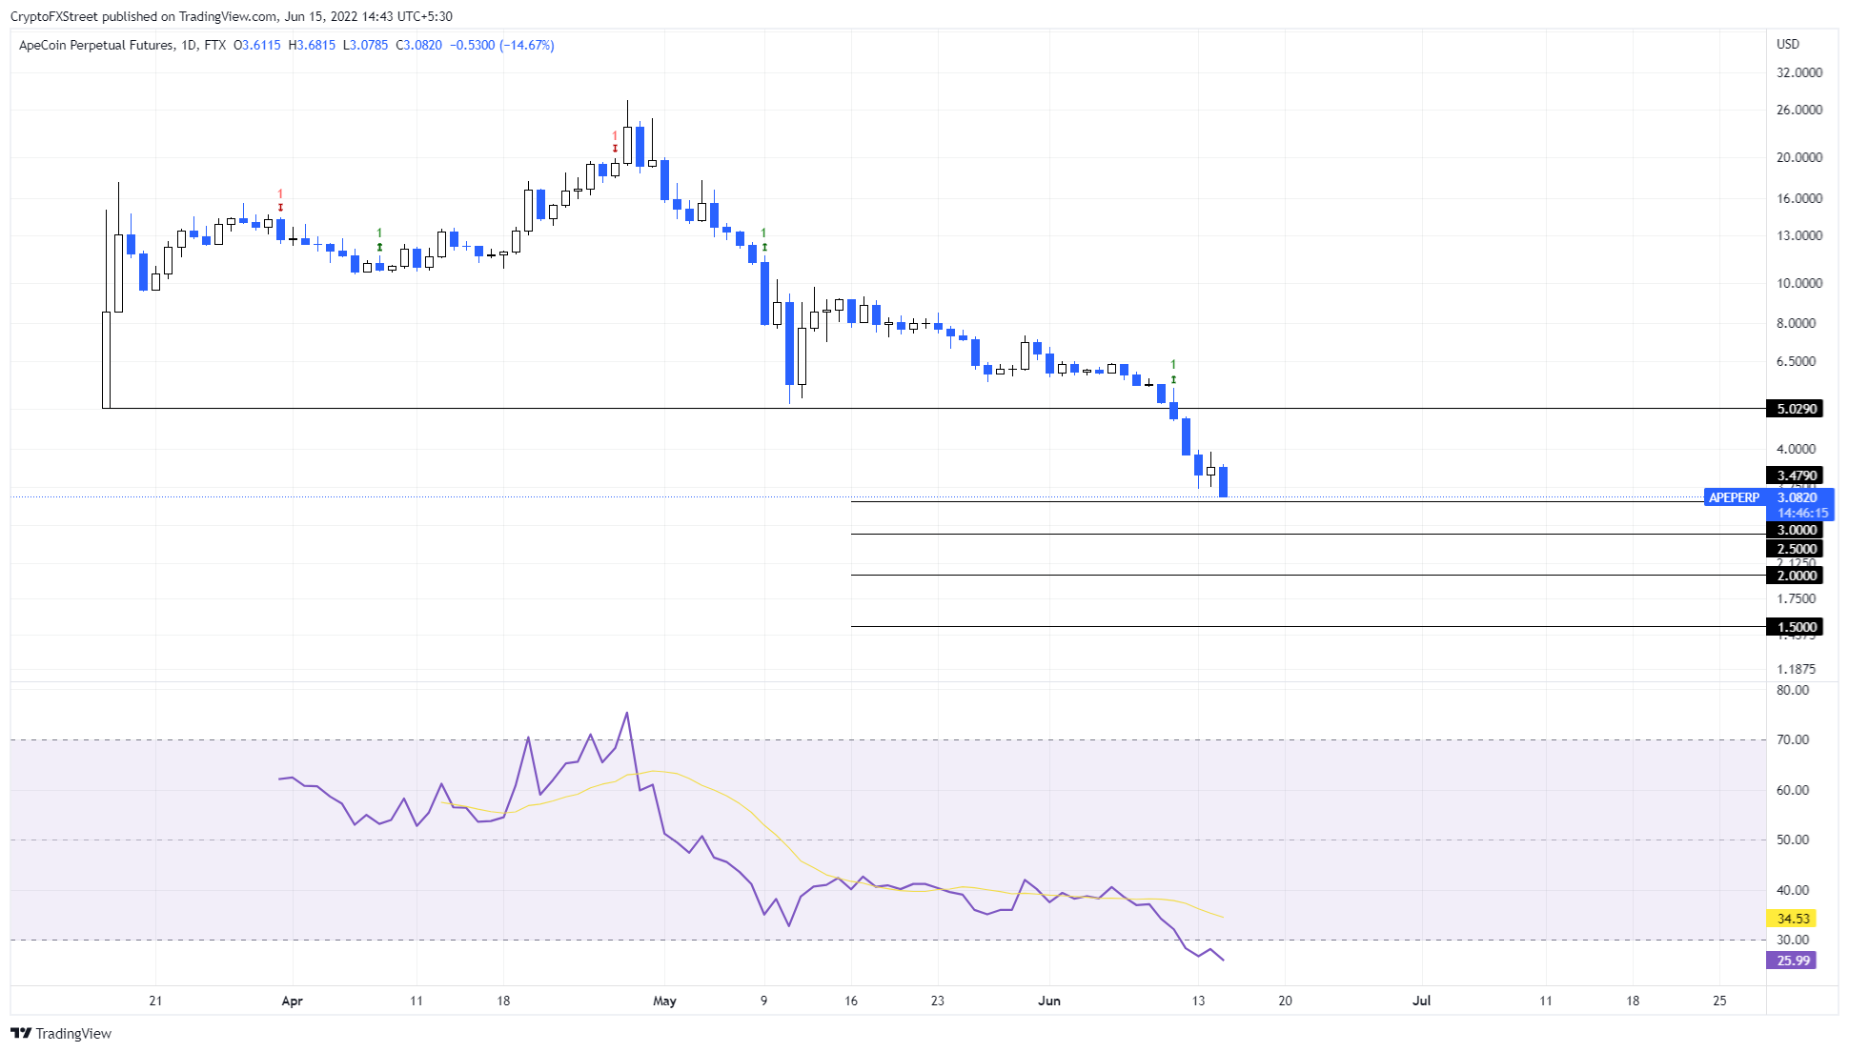The height and width of the screenshot is (1052, 1849).
Task: Click the 26.0000 price axis label
Action: (x=1799, y=110)
